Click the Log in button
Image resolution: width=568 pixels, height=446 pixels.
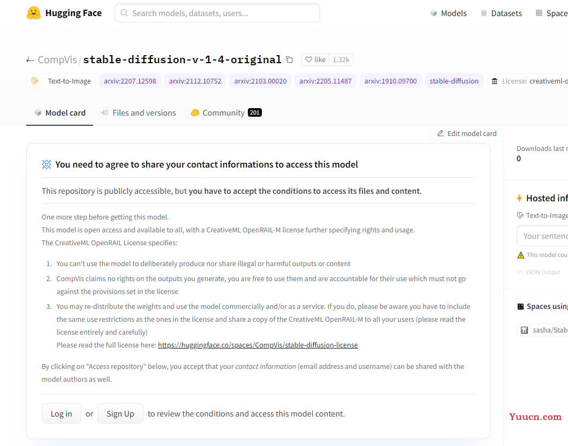tap(61, 413)
